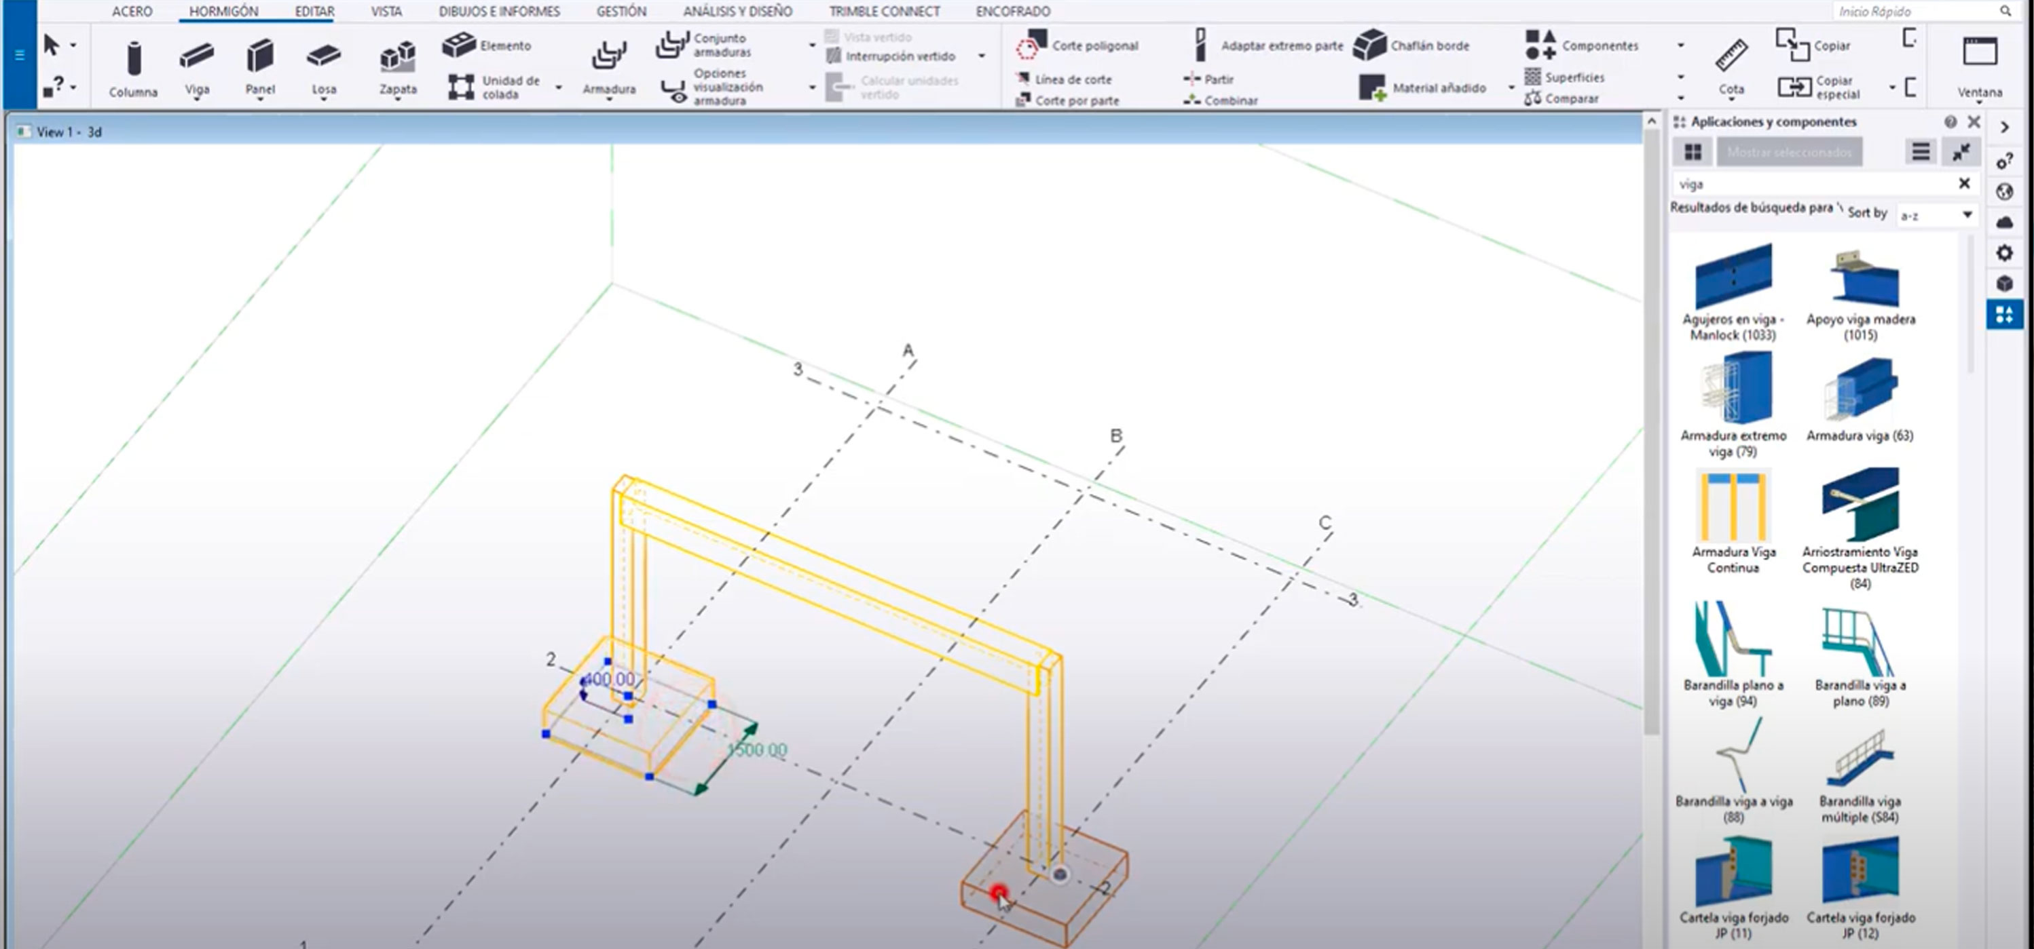Toggle list view in components panel
The width and height of the screenshot is (2034, 949).
1921,151
